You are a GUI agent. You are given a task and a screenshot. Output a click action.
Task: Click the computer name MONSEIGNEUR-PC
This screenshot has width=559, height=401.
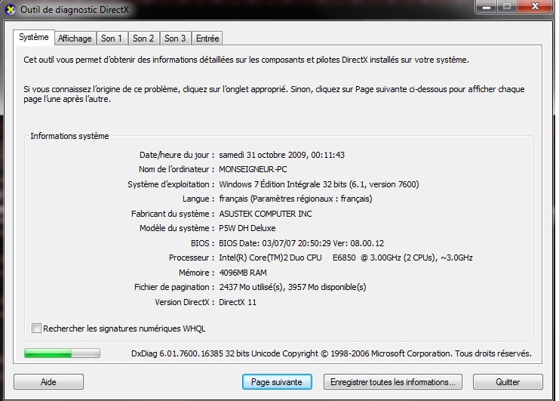253,169
